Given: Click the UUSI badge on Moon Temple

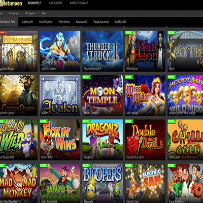Looking at the screenshot, I should [x=86, y=77].
